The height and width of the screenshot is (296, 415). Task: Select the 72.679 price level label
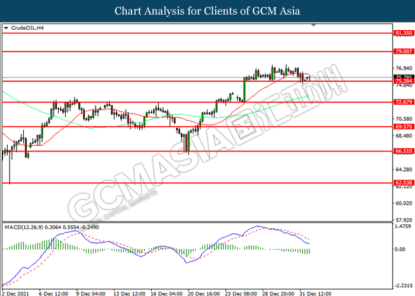[404, 102]
